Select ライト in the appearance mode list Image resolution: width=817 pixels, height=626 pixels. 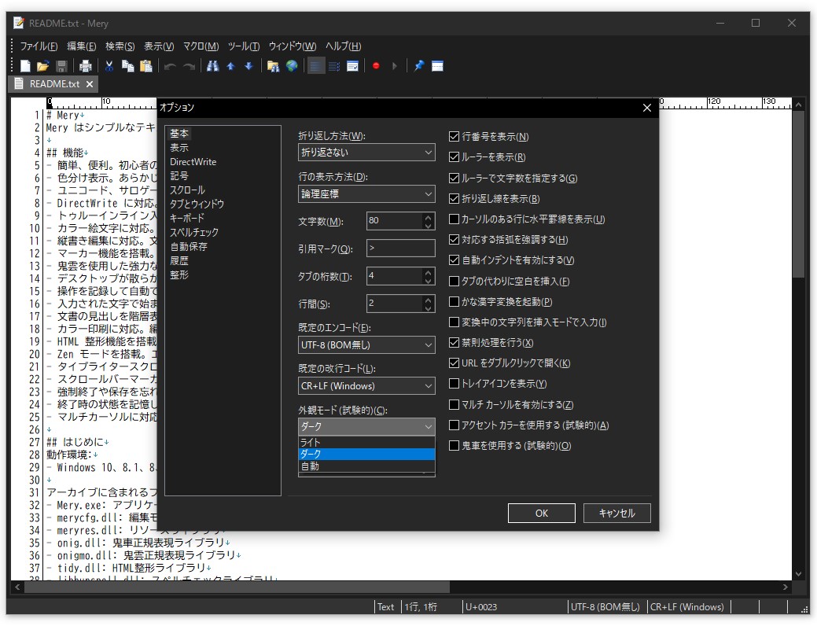(366, 442)
